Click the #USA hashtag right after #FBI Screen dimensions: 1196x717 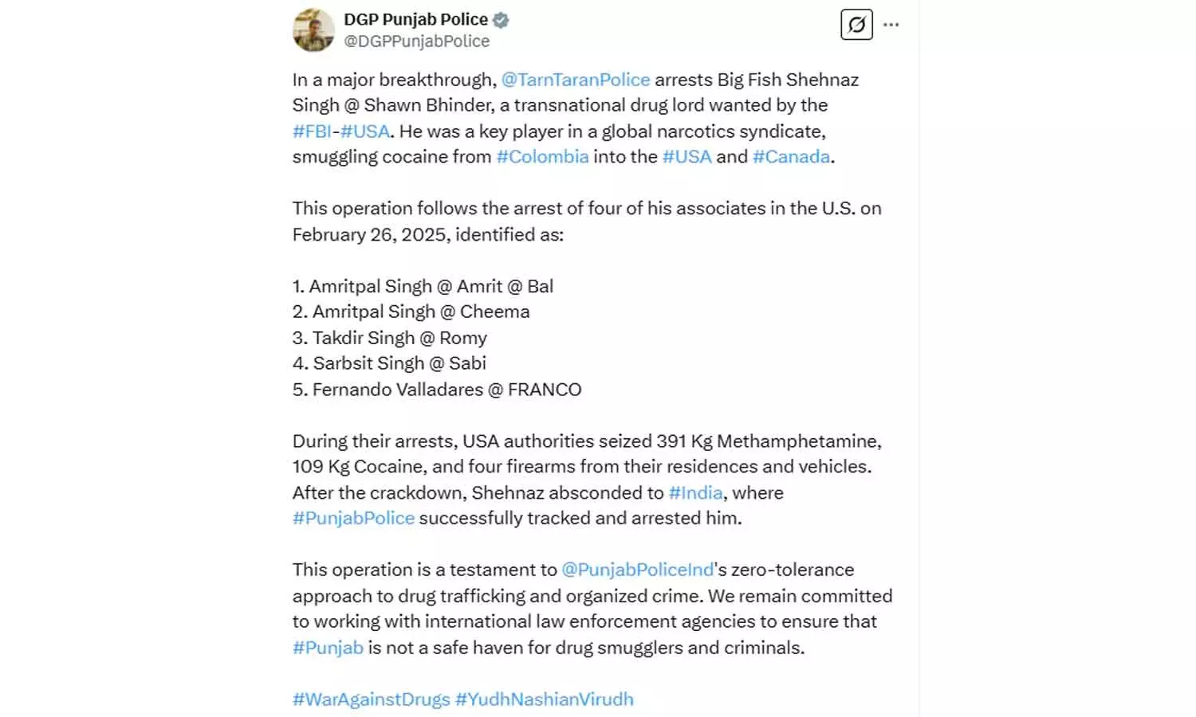pyautogui.click(x=365, y=131)
